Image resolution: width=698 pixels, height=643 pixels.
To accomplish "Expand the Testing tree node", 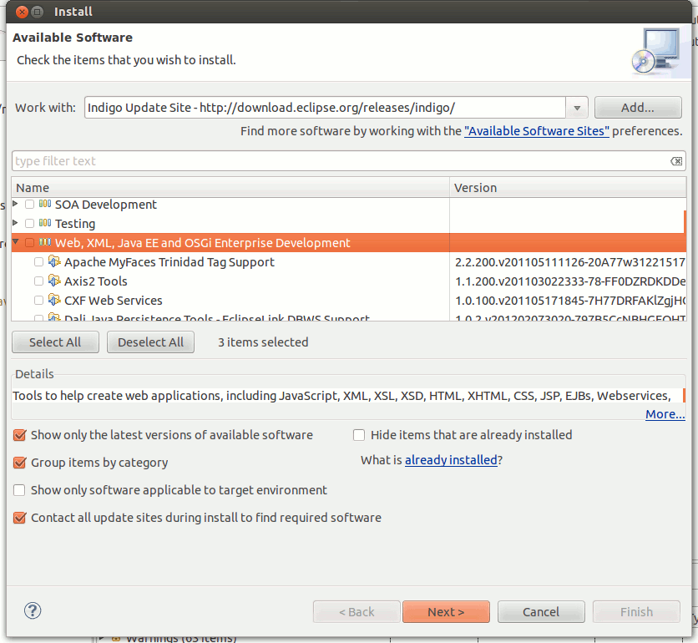I will 16,222.
